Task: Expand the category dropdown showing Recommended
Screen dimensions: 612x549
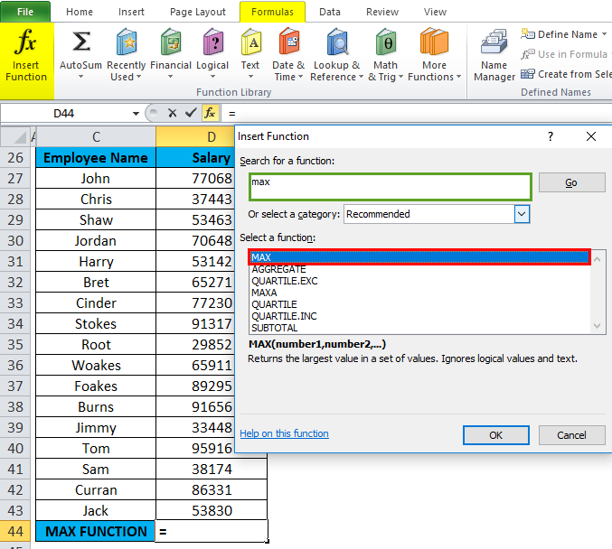Action: pos(522,214)
